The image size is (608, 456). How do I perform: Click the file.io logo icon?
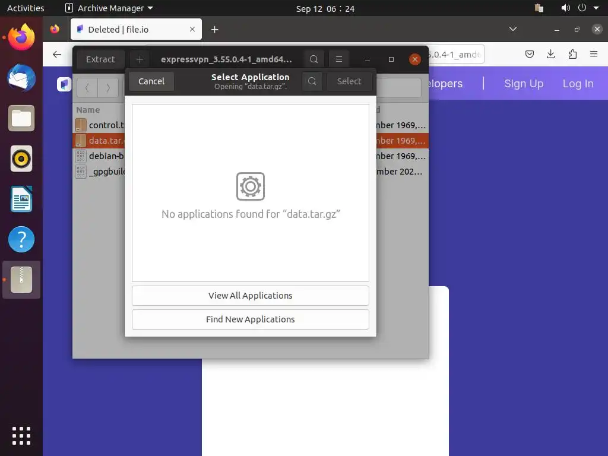[64, 84]
